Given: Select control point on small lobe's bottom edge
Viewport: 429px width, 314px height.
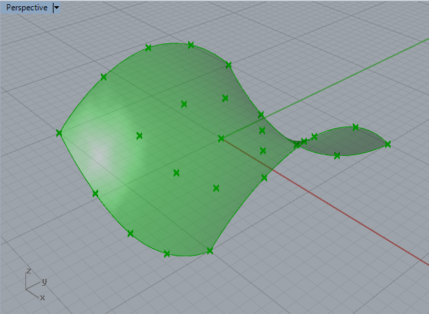Looking at the screenshot, I should click(x=337, y=156).
